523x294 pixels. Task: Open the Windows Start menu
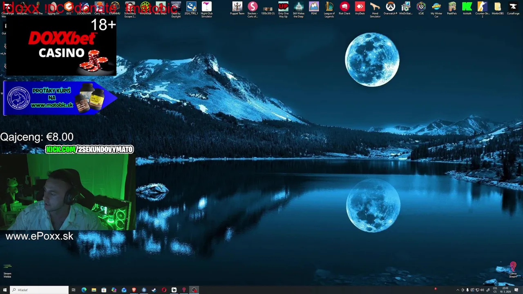[x=5, y=290]
